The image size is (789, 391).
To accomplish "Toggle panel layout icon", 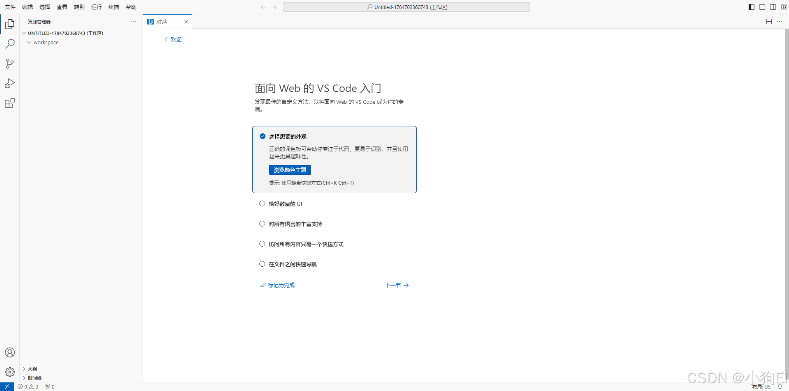I will (762, 7).
